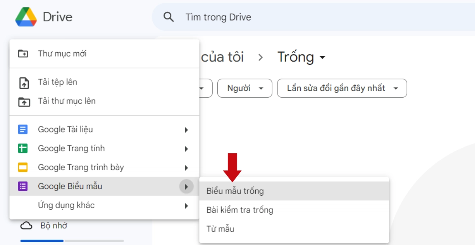This screenshot has width=475, height=245.
Task: Click the storage usage progress bar
Action: coord(71,241)
